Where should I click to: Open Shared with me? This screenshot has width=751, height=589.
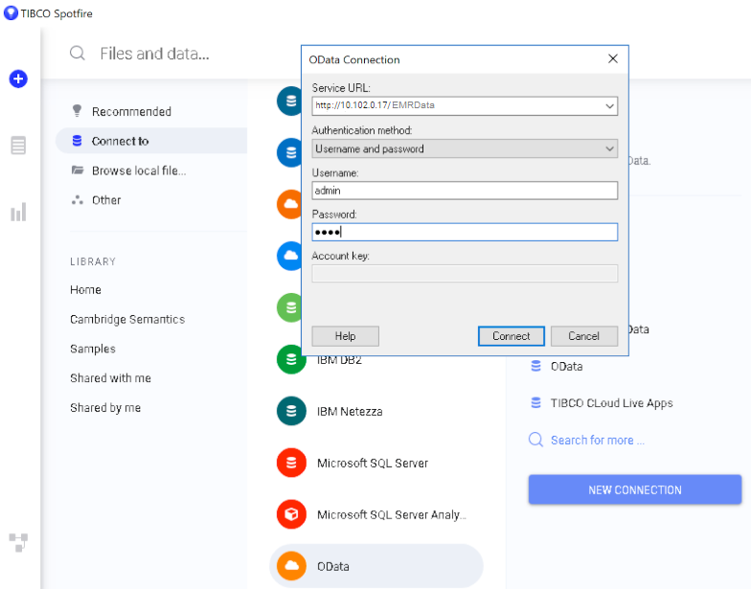(x=111, y=378)
